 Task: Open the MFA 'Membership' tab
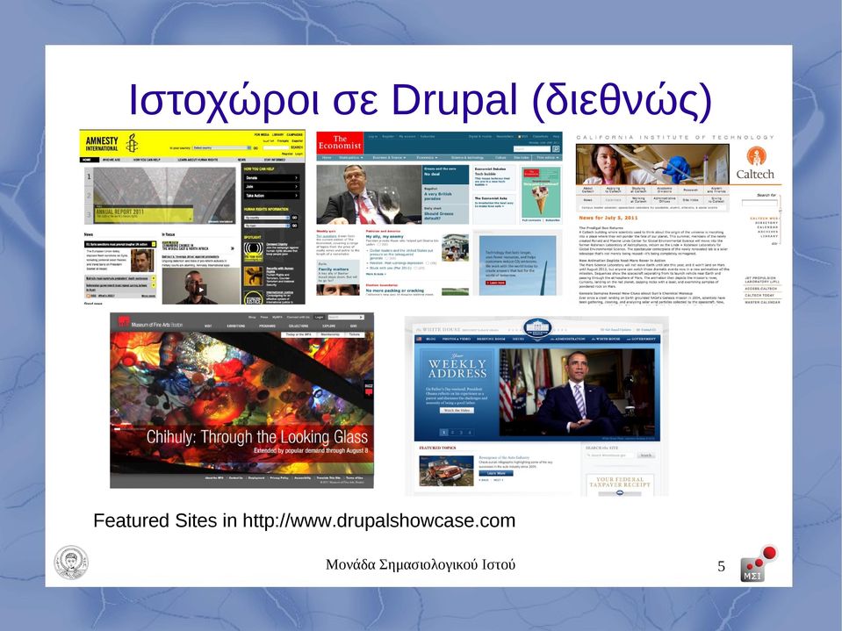[330, 334]
